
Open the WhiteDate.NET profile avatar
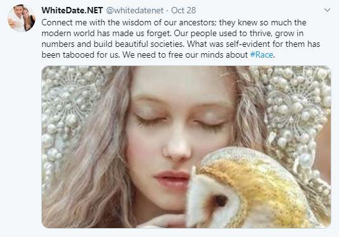tap(21, 18)
